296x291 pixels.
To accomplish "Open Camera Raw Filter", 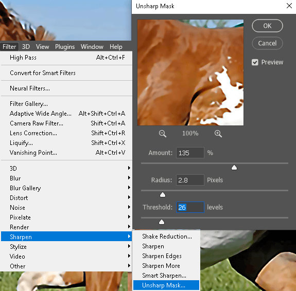I will (x=66, y=123).
